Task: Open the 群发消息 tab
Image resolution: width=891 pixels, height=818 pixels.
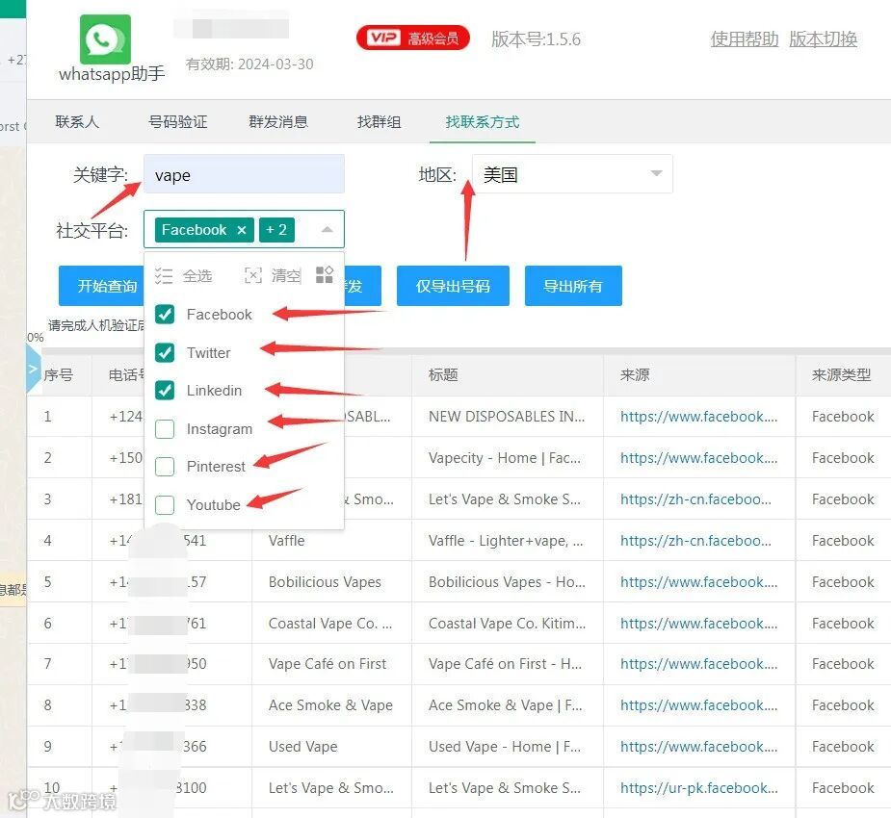Action: (278, 121)
